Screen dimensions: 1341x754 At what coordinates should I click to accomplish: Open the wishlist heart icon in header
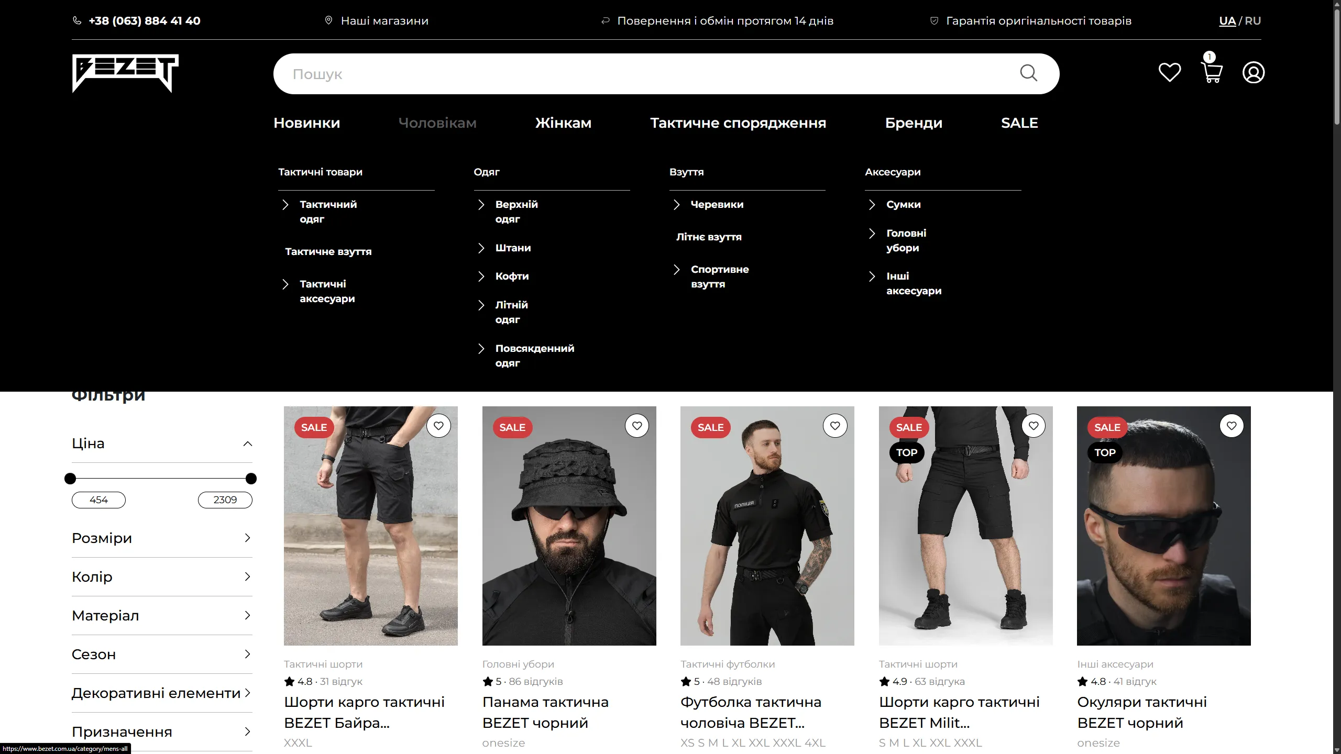click(1169, 72)
